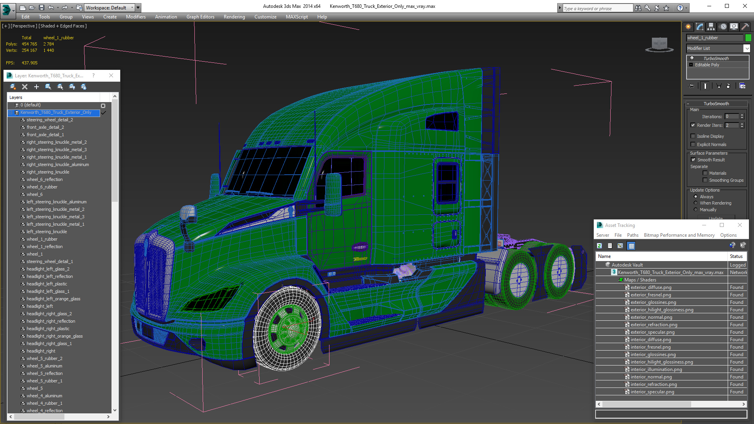Viewport: 754px width, 424px height.
Task: Enable the Isoline Display checkbox
Action: [693, 136]
